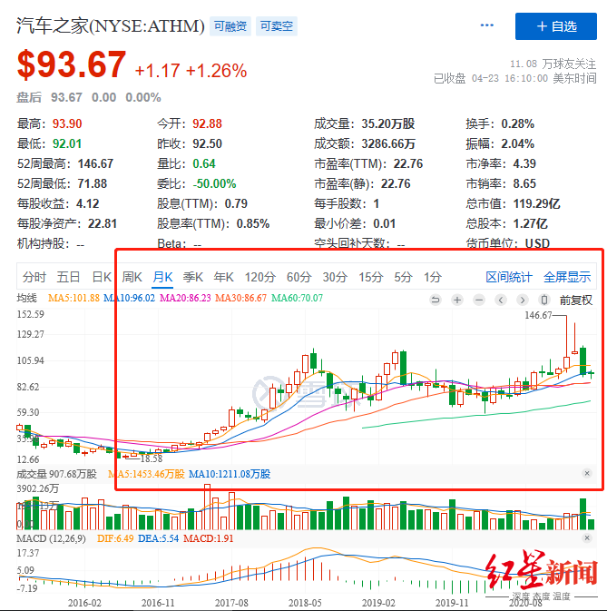Image resolution: width=607 pixels, height=611 pixels.
Task: Click the stock price $93.67
Action: [x=72, y=64]
